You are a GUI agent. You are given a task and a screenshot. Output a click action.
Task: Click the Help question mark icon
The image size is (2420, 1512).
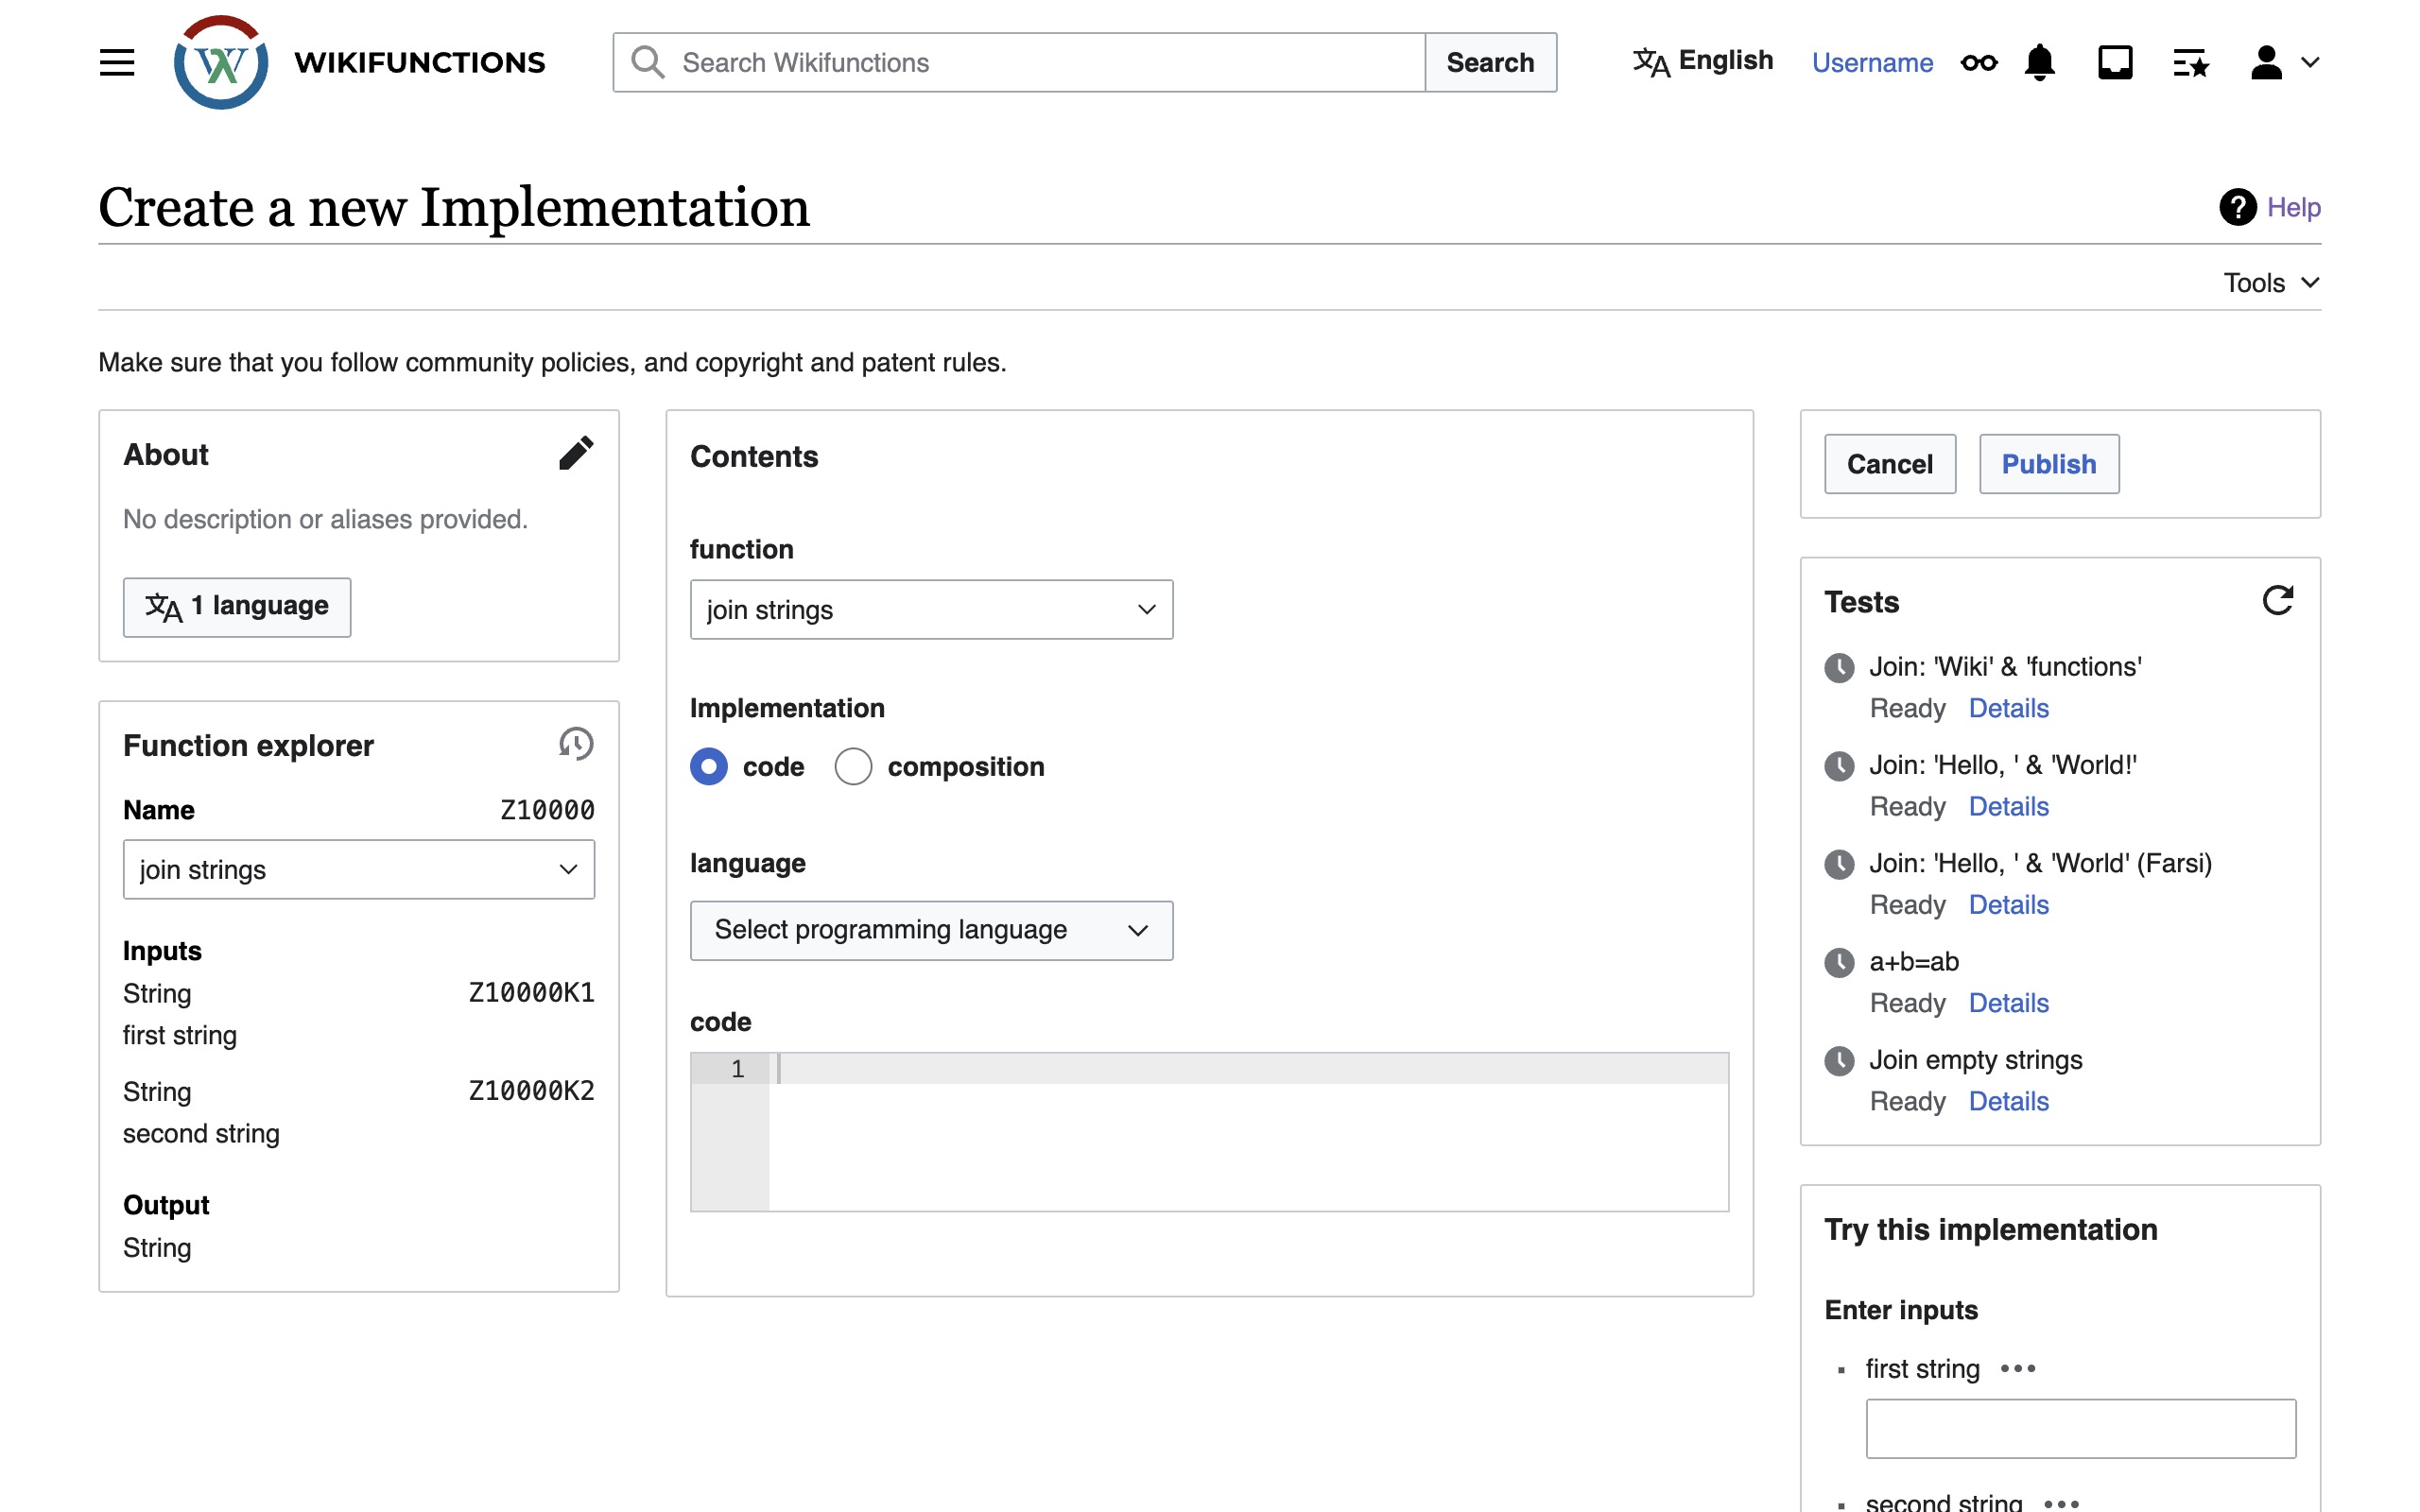click(x=2237, y=207)
